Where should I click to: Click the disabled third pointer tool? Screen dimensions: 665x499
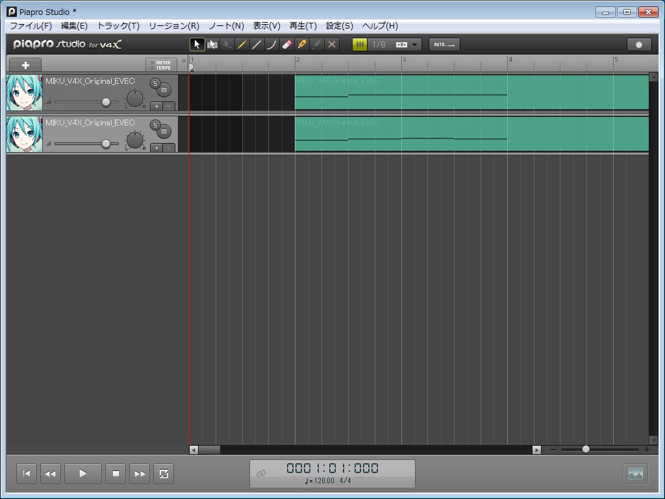(227, 45)
